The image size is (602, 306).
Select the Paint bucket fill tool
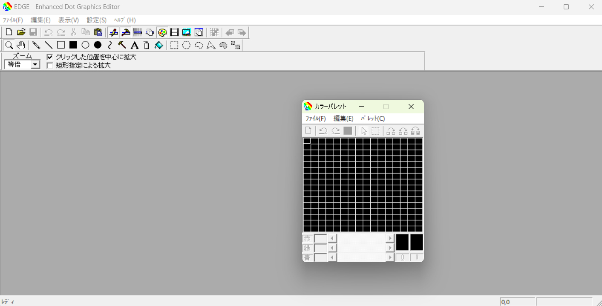point(159,45)
